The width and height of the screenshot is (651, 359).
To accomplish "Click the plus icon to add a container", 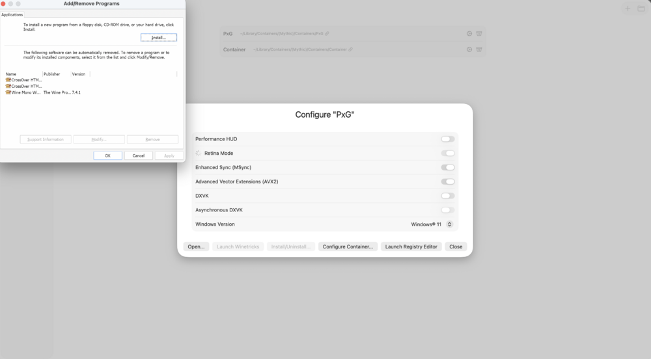I will (x=628, y=8).
